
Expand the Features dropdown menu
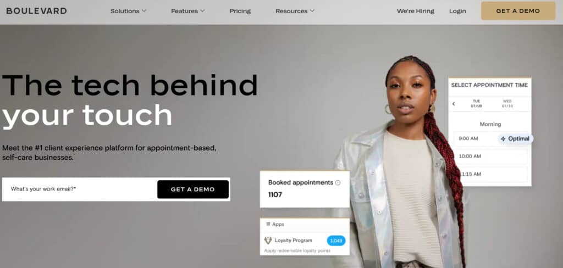click(x=188, y=11)
